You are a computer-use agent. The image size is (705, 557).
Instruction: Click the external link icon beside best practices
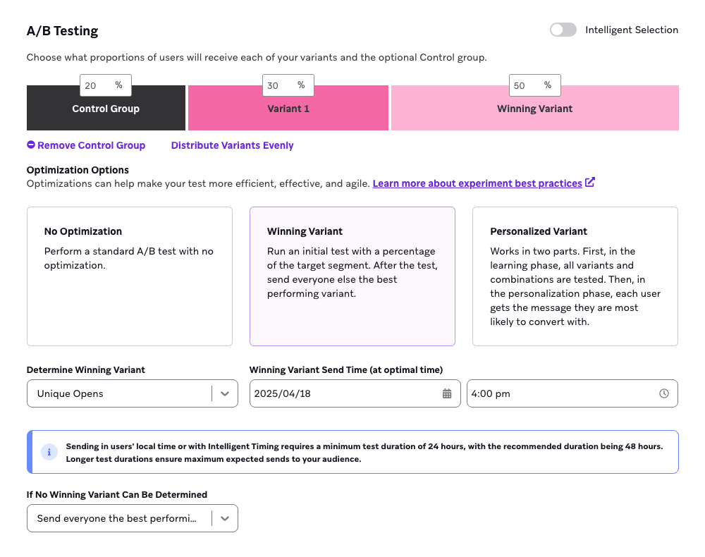pyautogui.click(x=590, y=183)
